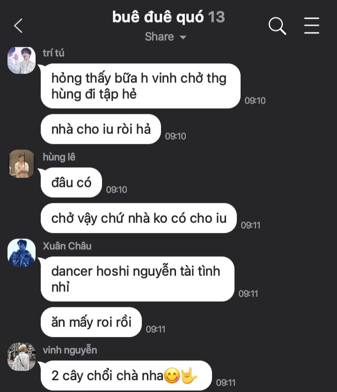Open vinh nguyễn's profile avatar

tap(22, 357)
